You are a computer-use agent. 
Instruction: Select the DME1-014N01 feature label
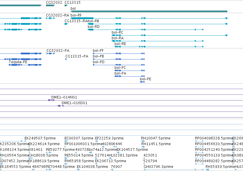coord(64,97)
